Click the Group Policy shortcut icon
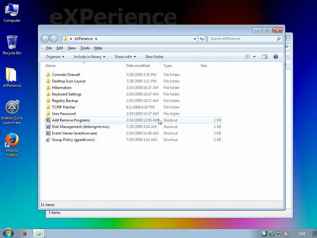The width and height of the screenshot is (317, 238). click(x=48, y=140)
